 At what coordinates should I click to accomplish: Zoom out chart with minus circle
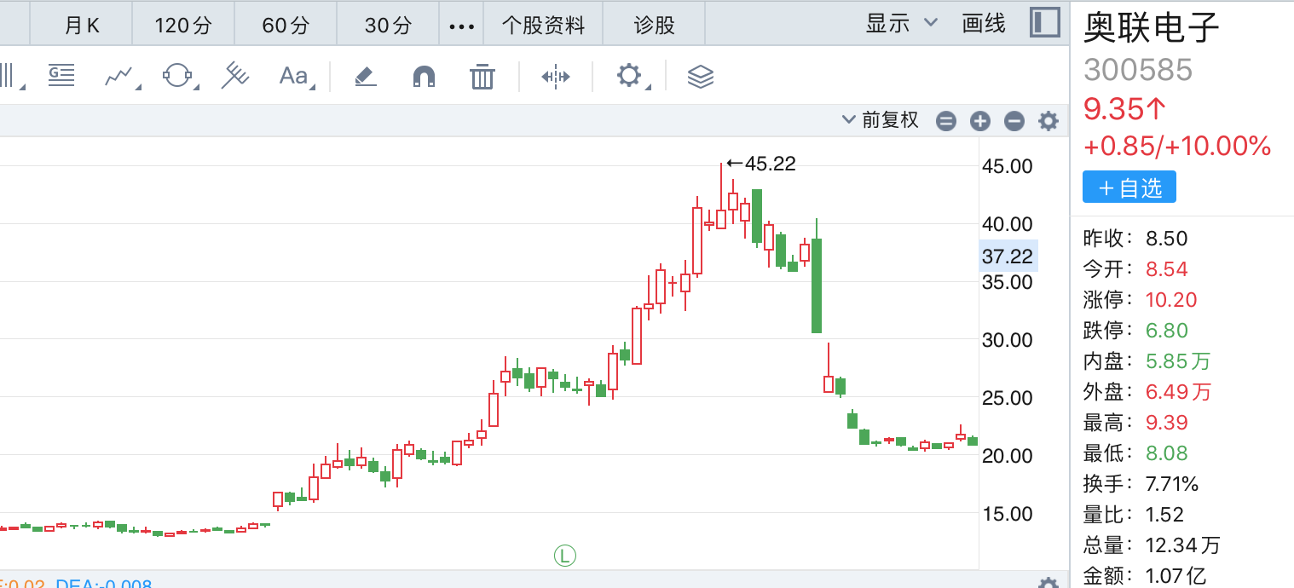pyautogui.click(x=1014, y=121)
